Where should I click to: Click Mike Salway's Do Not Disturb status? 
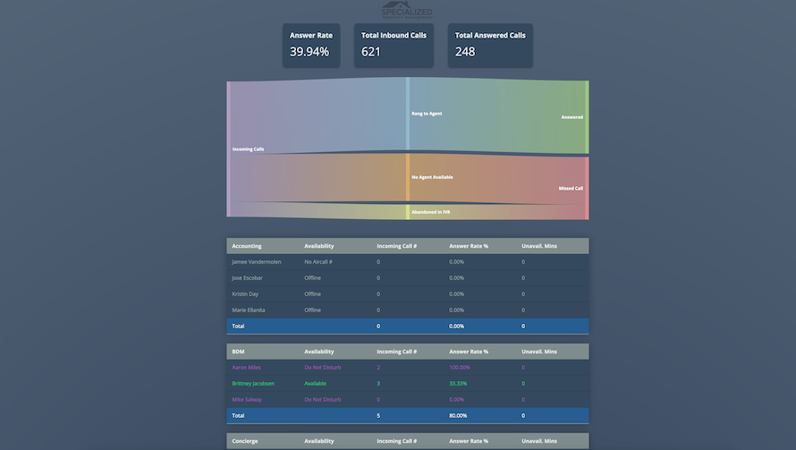click(x=323, y=399)
